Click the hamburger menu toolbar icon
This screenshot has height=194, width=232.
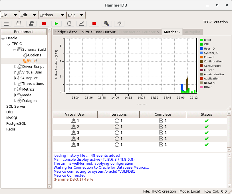(x=6, y=24)
